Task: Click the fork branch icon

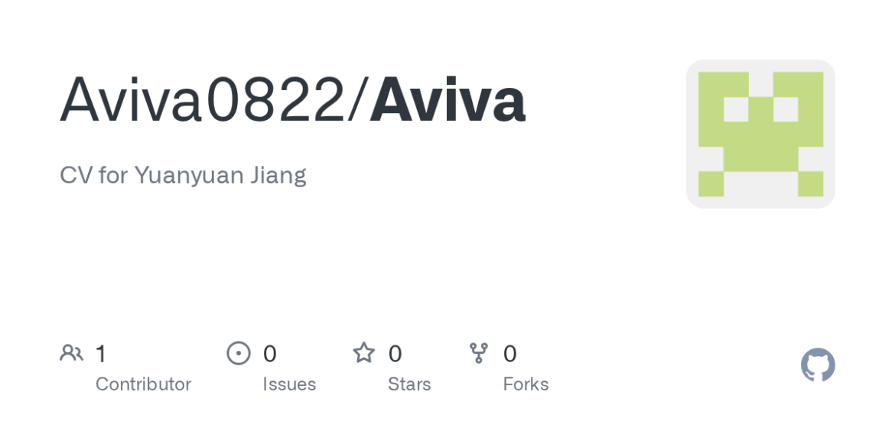Action: point(479,353)
